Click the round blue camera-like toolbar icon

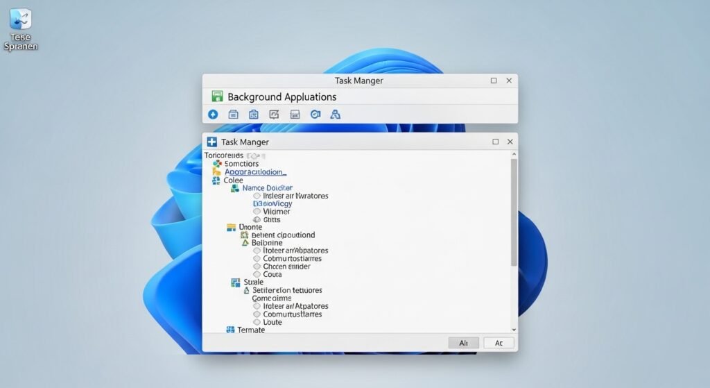pyautogui.click(x=315, y=115)
